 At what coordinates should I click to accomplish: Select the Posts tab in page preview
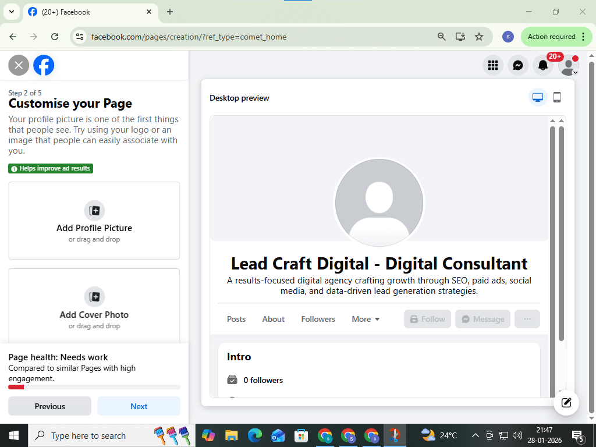coord(236,319)
